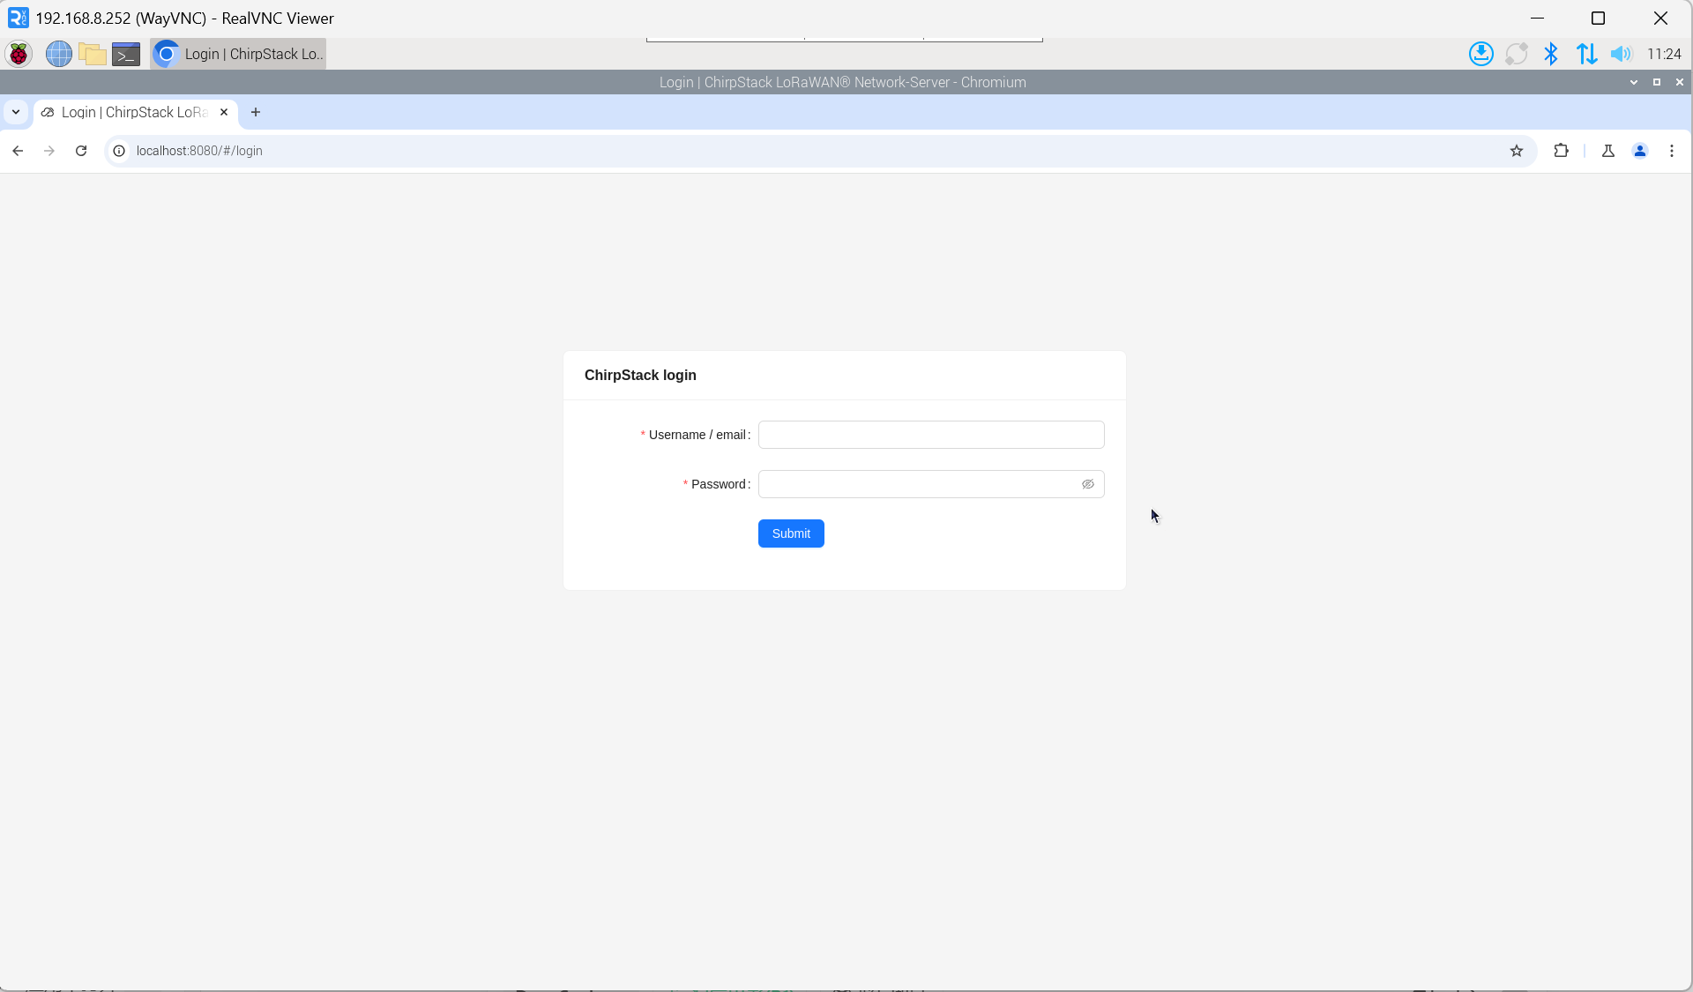
Task: Focus the Username / email field
Action: tap(930, 435)
